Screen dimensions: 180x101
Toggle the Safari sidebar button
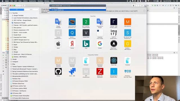point(24,6)
